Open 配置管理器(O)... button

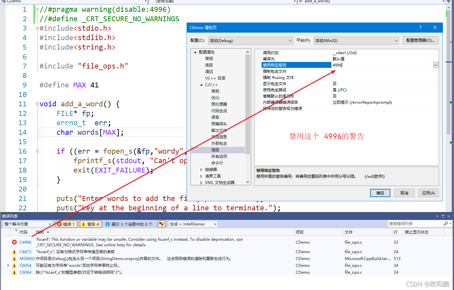[x=421, y=40]
